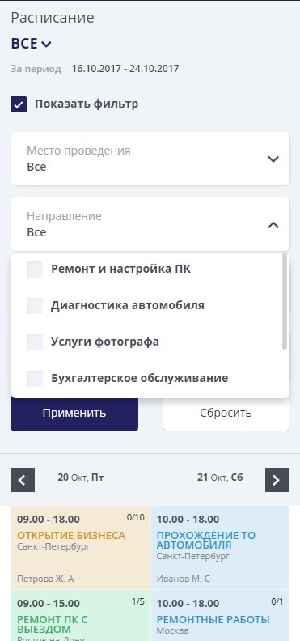300x641 pixels.
Task: Click the Сбросить button
Action: click(226, 413)
